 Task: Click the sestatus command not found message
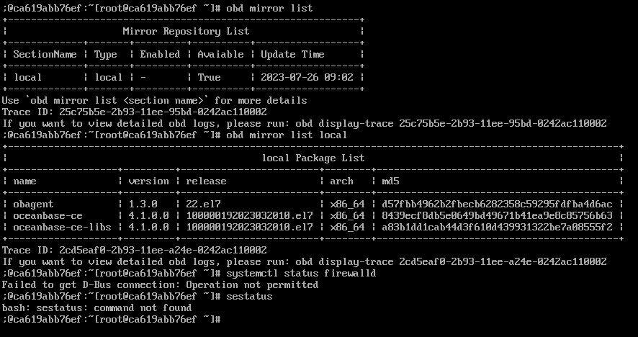coord(96,308)
